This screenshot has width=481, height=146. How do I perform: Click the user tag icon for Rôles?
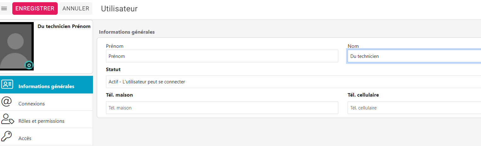pyautogui.click(x=8, y=119)
